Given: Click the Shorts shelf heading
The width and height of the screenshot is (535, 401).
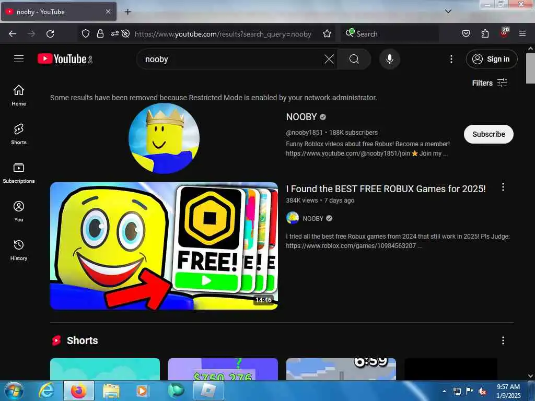Looking at the screenshot, I should tap(82, 340).
